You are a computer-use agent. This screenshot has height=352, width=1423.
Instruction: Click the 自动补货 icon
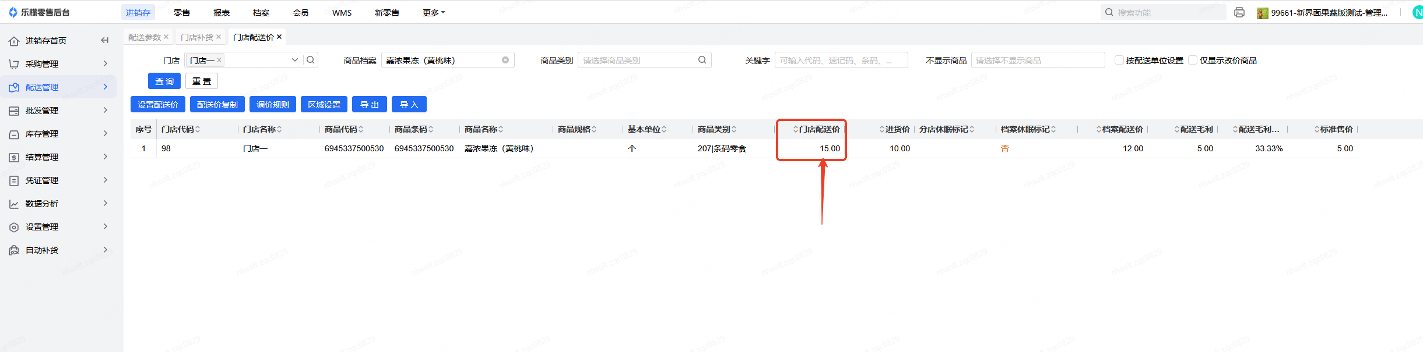click(14, 250)
